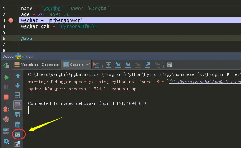
Task: Click the down arrow in console toolbar
Action: click(x=18, y=85)
